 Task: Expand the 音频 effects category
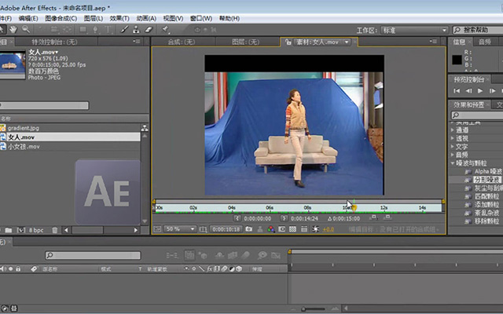453,155
